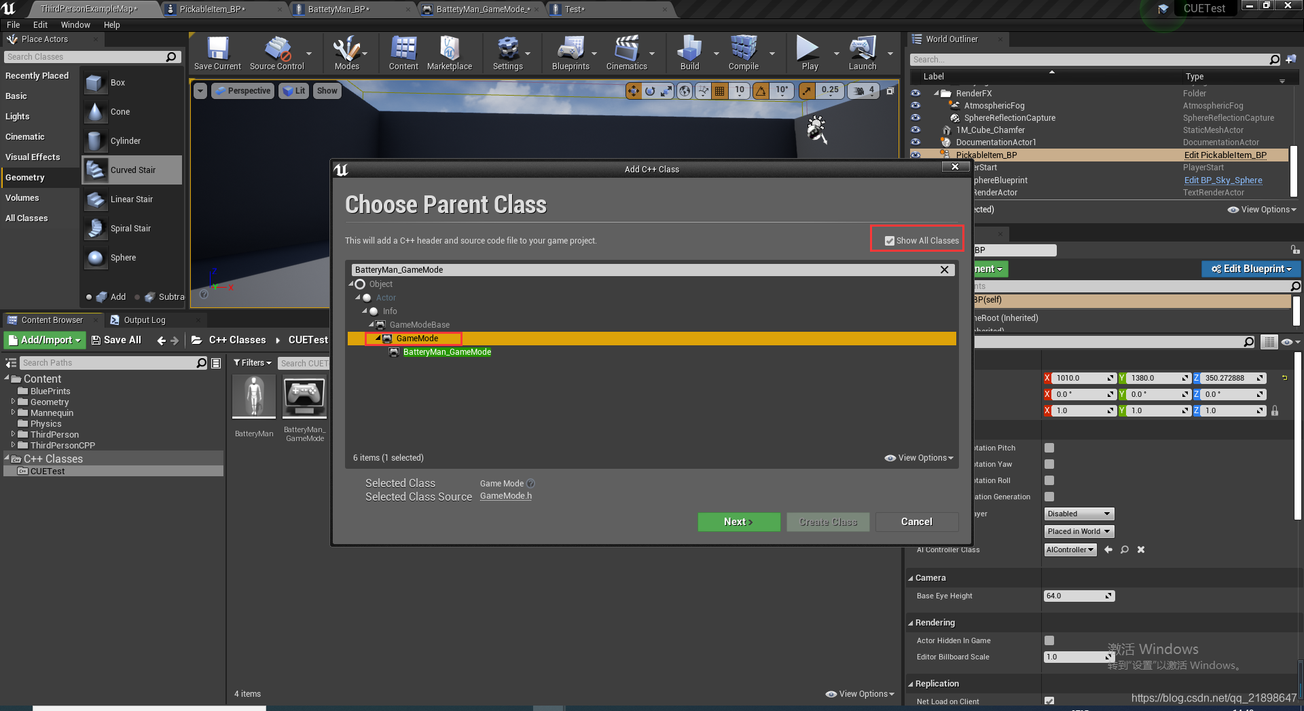Image resolution: width=1304 pixels, height=711 pixels.
Task: Click the Launch toolbar icon
Action: tap(863, 53)
